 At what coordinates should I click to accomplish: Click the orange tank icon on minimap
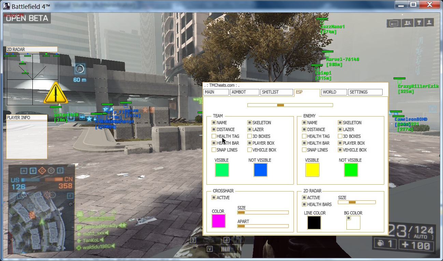click(31, 215)
